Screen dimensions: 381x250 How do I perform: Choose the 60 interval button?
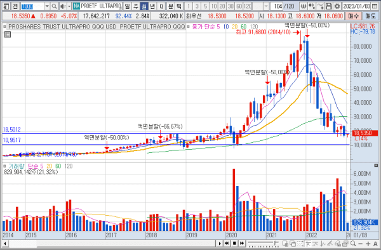coord(239,6)
